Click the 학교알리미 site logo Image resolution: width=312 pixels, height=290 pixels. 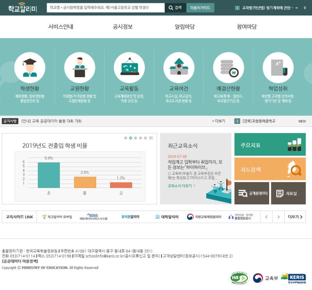click(x=23, y=8)
